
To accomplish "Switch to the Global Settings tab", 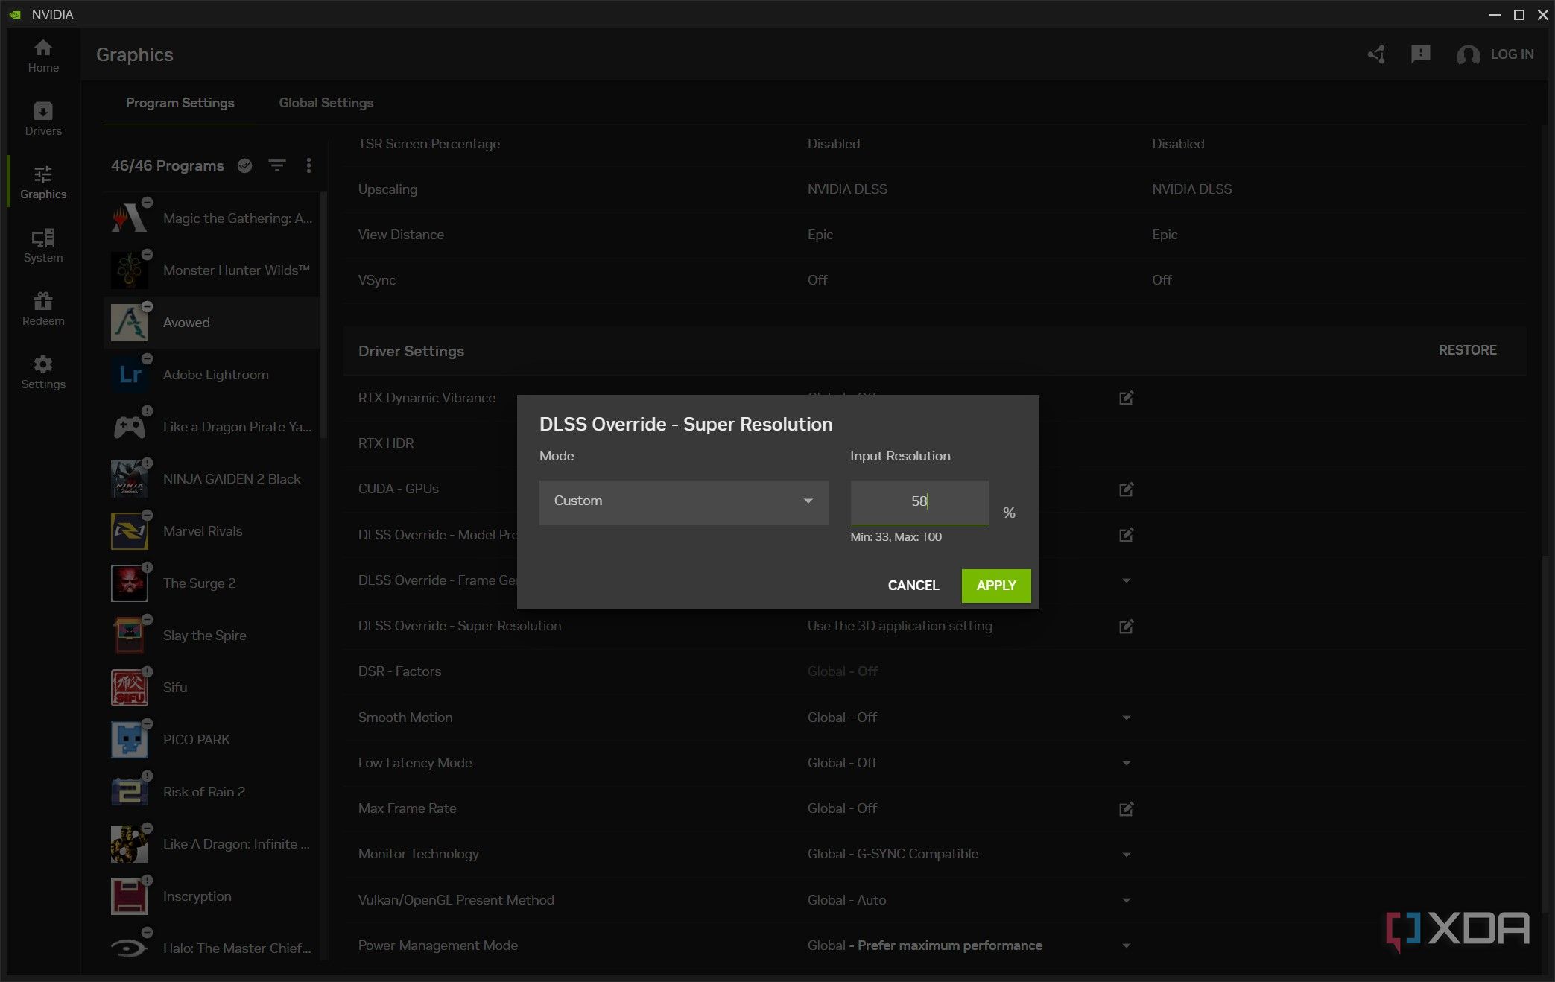I will (x=326, y=103).
